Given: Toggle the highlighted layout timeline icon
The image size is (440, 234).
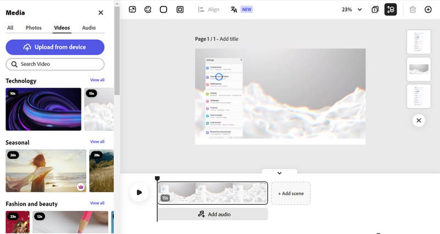Looking at the screenshot, I should [391, 9].
